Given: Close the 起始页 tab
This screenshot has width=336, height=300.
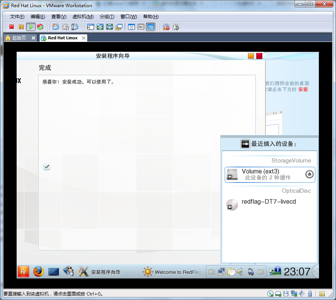Looking at the screenshot, I should 33,38.
